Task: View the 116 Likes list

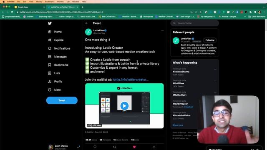Action: pos(135,140)
